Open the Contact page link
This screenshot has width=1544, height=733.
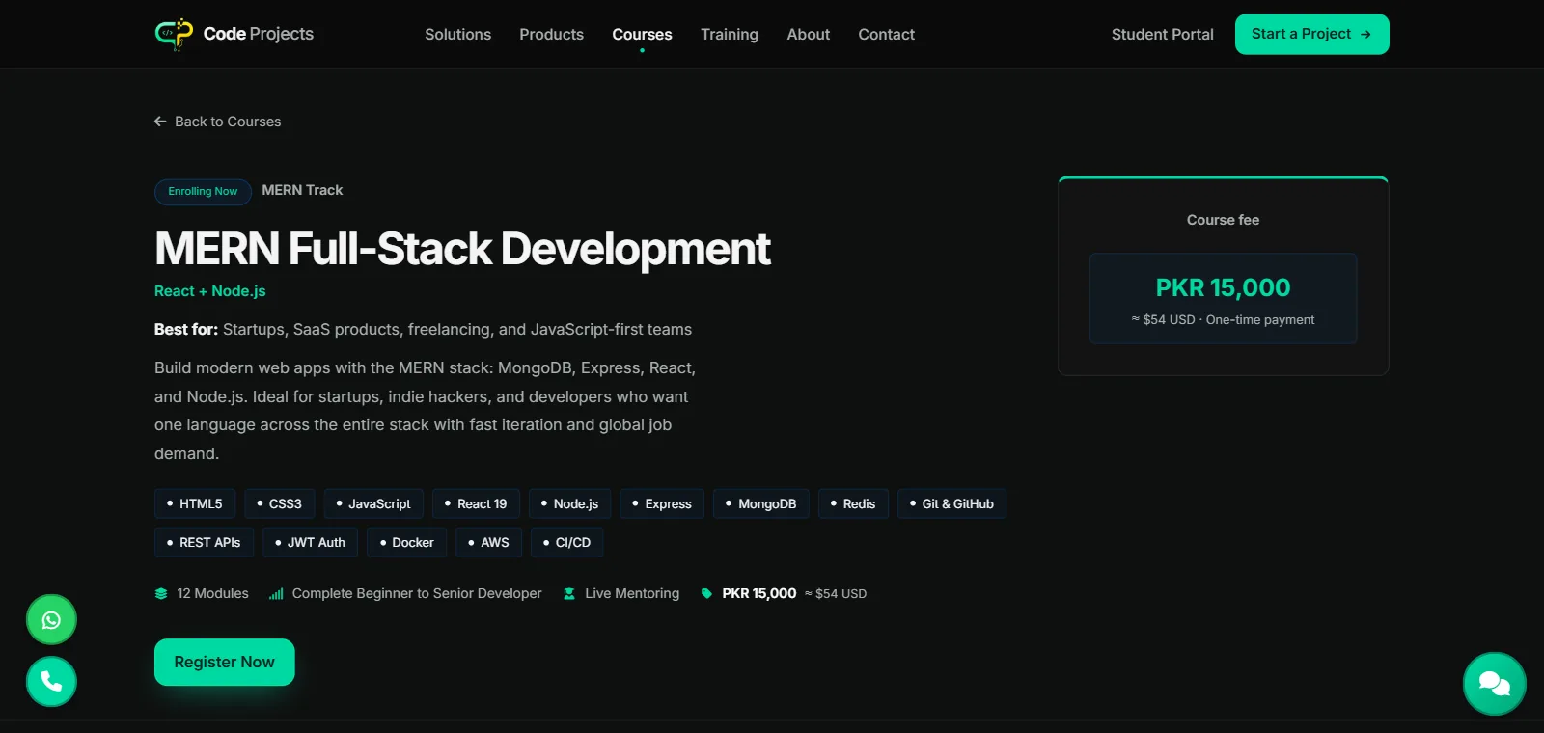pyautogui.click(x=886, y=34)
